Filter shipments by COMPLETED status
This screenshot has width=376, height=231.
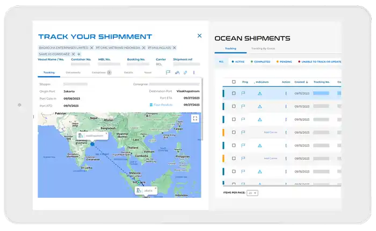[262, 62]
